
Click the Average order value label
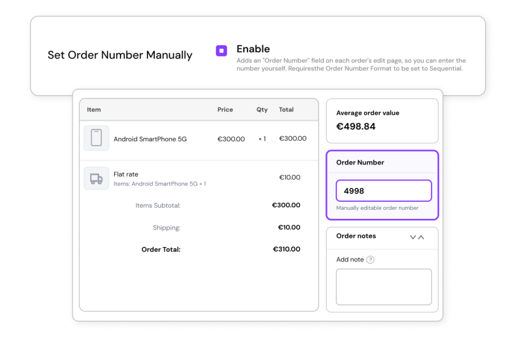pyautogui.click(x=367, y=113)
